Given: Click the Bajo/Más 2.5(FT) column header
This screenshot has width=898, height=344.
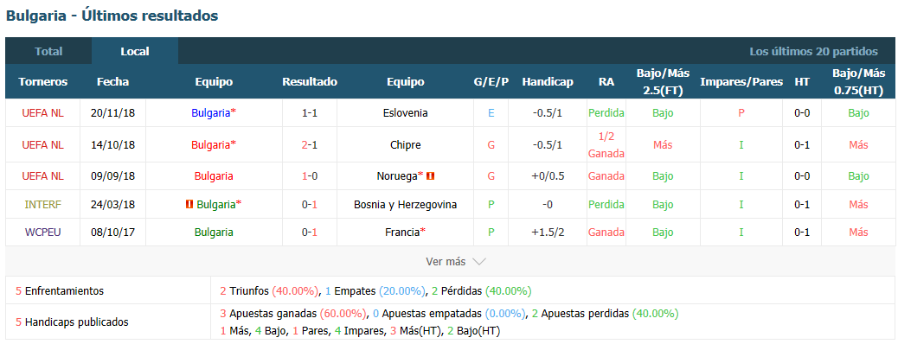Looking at the screenshot, I should (664, 82).
